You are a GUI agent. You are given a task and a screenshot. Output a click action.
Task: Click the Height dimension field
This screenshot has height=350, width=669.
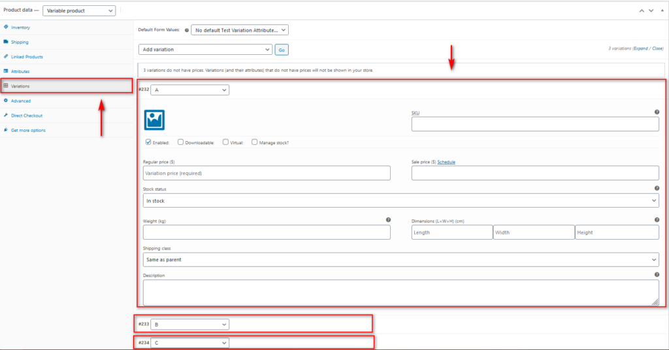617,232
